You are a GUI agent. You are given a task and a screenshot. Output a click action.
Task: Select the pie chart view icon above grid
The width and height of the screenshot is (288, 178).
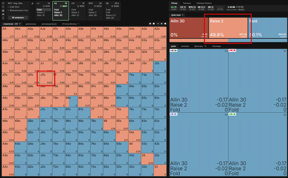150,24
